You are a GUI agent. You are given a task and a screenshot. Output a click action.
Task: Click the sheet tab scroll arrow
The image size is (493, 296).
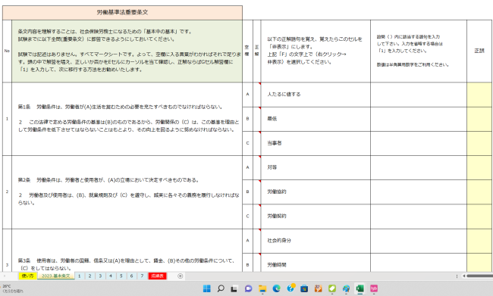click(5, 276)
